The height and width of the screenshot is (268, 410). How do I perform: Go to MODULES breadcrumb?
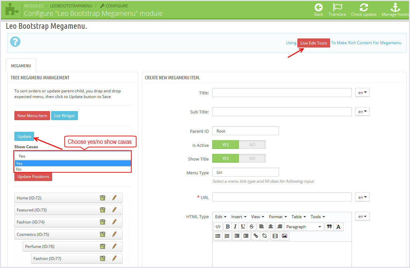pyautogui.click(x=33, y=6)
